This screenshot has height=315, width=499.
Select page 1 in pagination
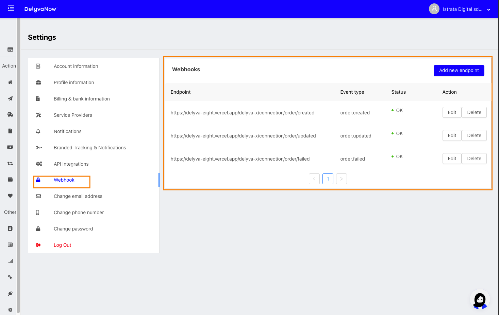pyautogui.click(x=328, y=179)
